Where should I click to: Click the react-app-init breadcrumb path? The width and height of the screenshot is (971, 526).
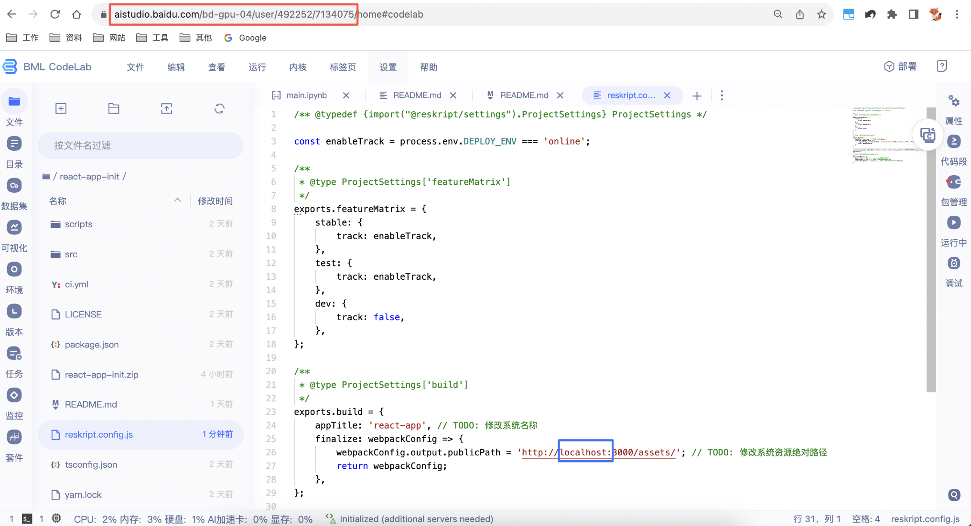pyautogui.click(x=89, y=177)
